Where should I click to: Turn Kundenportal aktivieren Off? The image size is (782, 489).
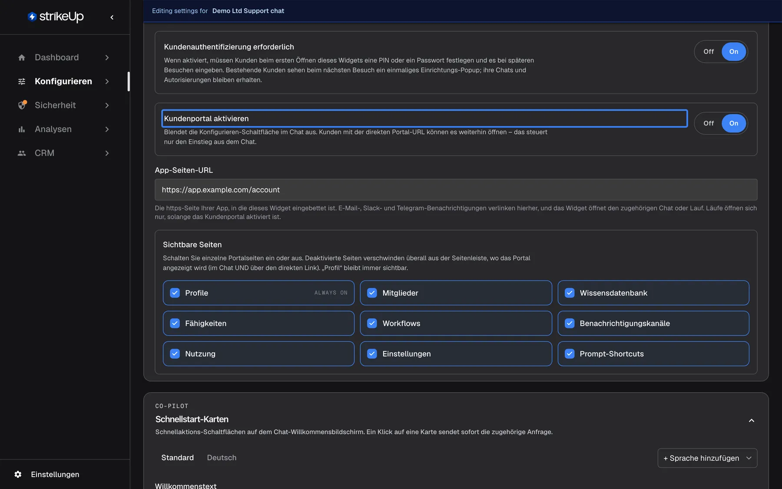click(709, 123)
